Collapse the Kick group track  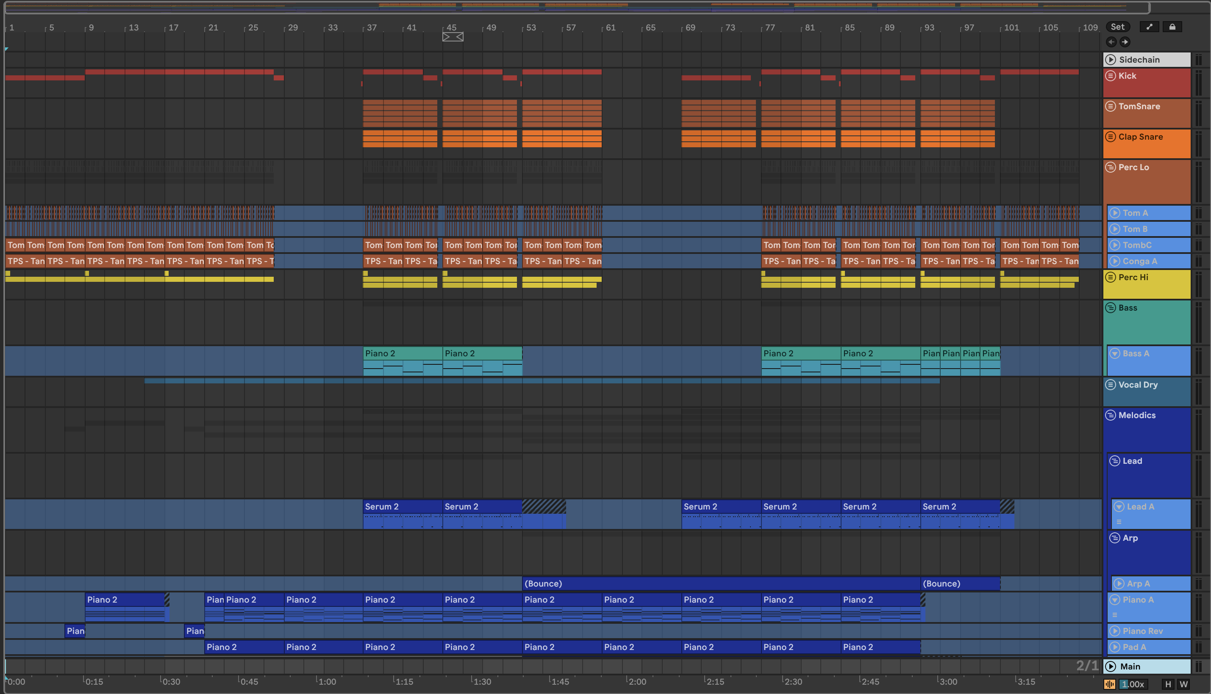click(x=1110, y=76)
